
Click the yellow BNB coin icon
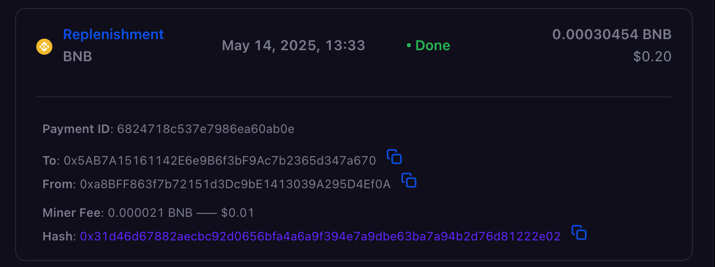tap(44, 47)
